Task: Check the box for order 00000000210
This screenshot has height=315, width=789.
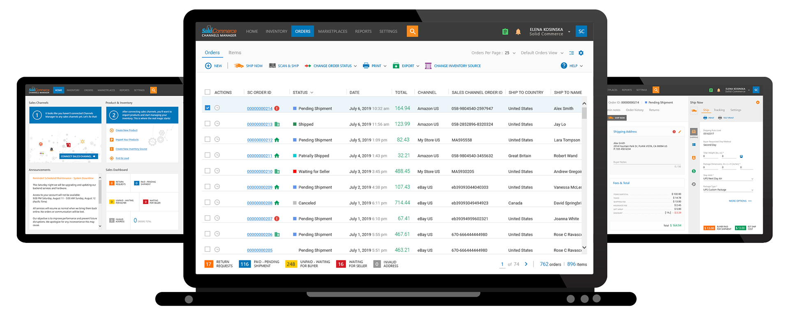Action: 208,171
